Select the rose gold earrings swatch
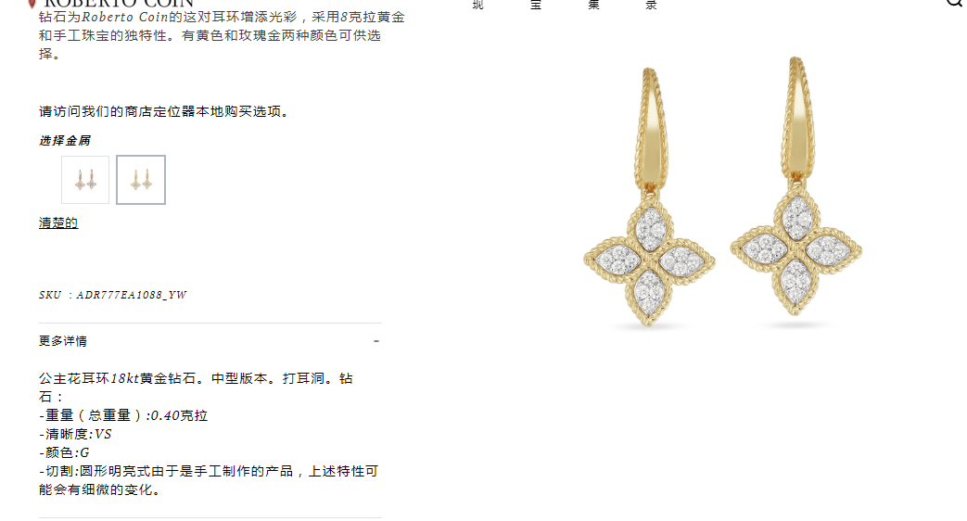967x521 pixels. 85,180
